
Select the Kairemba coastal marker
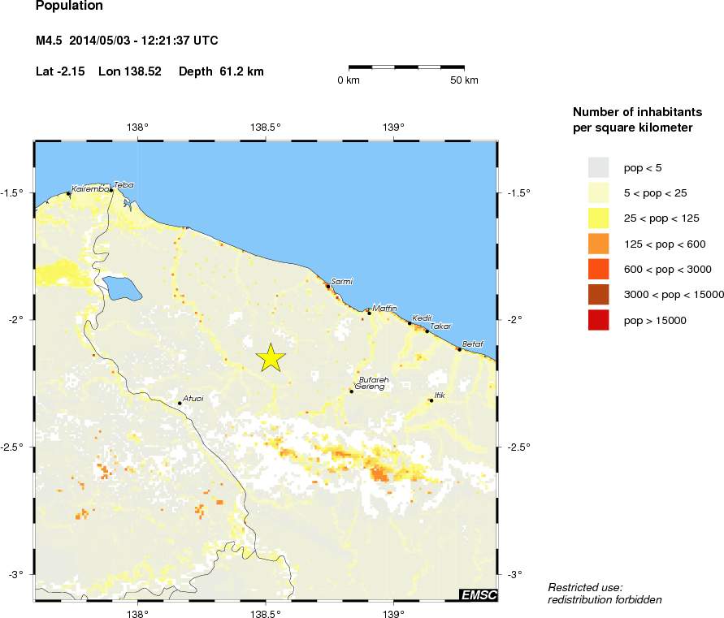[x=68, y=193]
